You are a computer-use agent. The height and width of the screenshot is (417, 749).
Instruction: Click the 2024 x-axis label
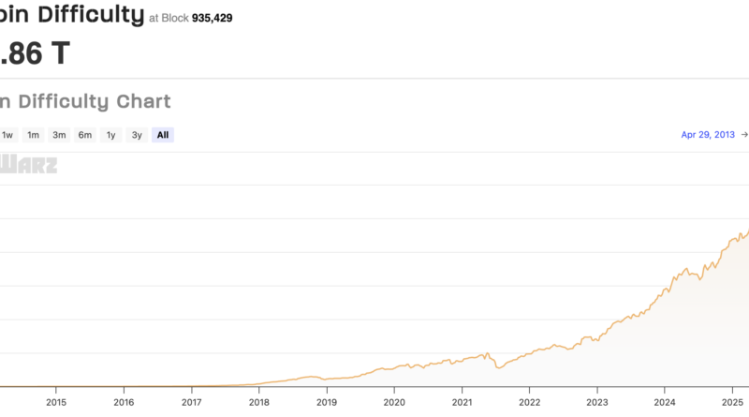[664, 403]
